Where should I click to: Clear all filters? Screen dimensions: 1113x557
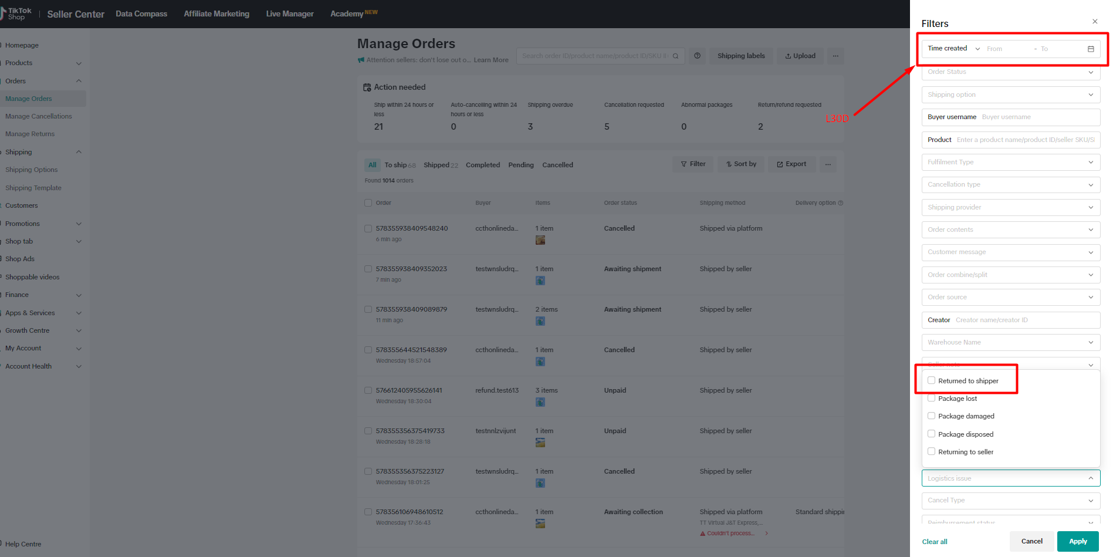(x=935, y=542)
